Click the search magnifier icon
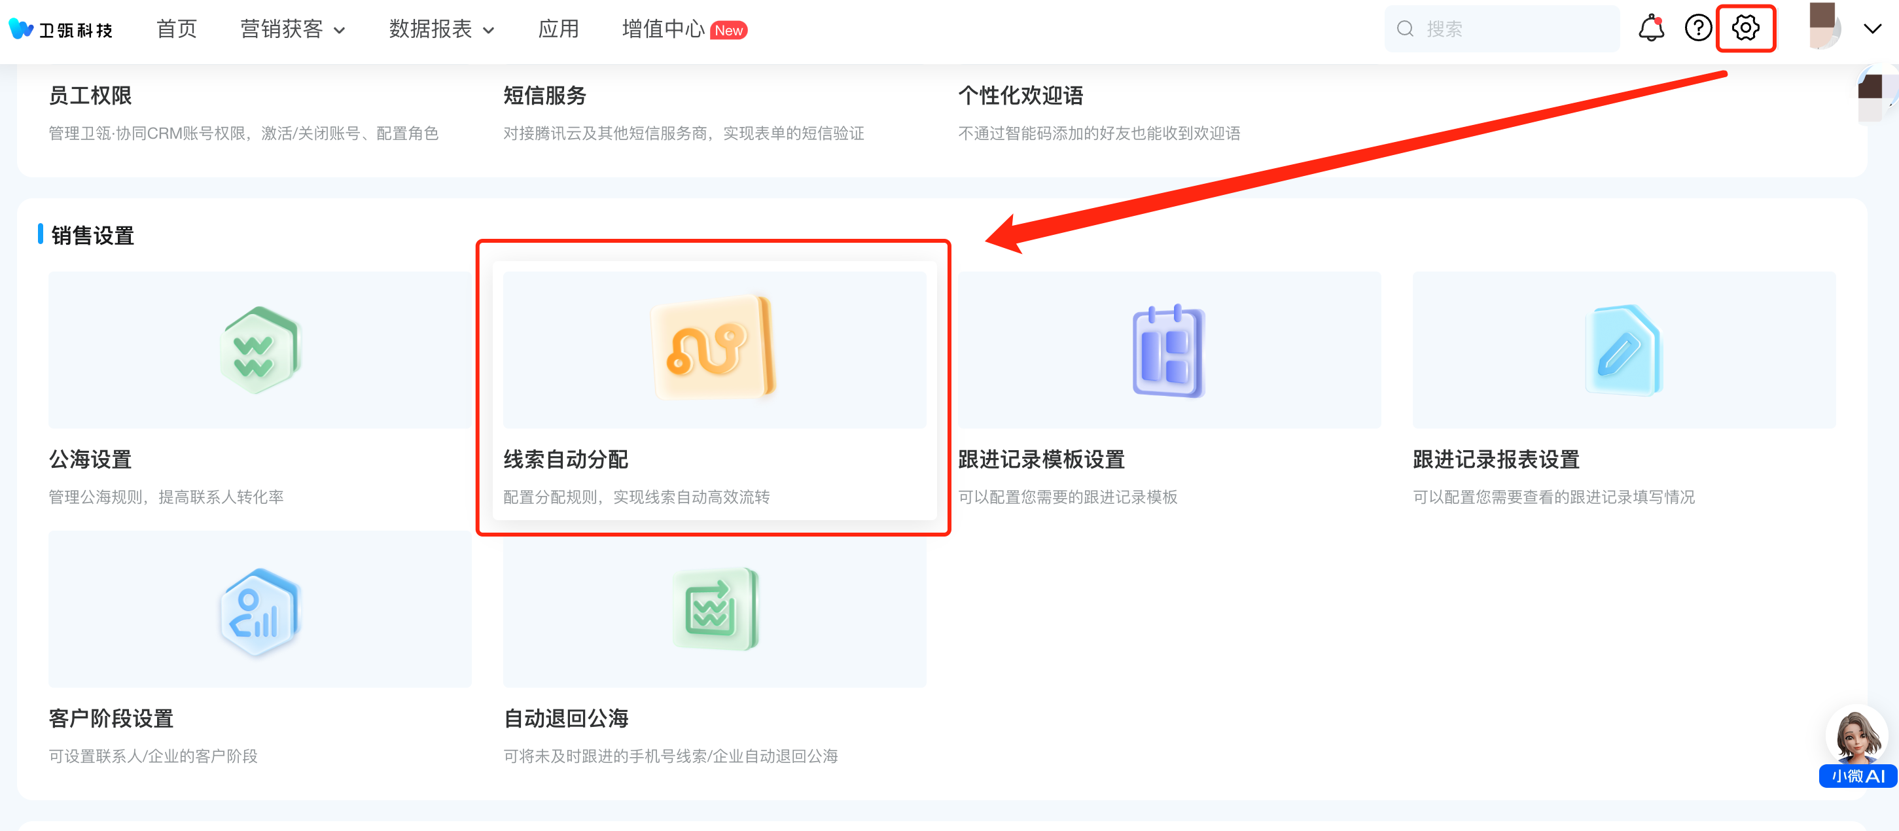Screen dimensions: 1899x831 1405,29
